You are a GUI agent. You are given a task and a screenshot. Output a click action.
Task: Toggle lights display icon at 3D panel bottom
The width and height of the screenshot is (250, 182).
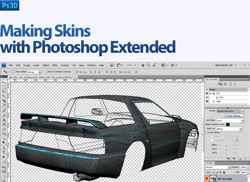coord(234,159)
